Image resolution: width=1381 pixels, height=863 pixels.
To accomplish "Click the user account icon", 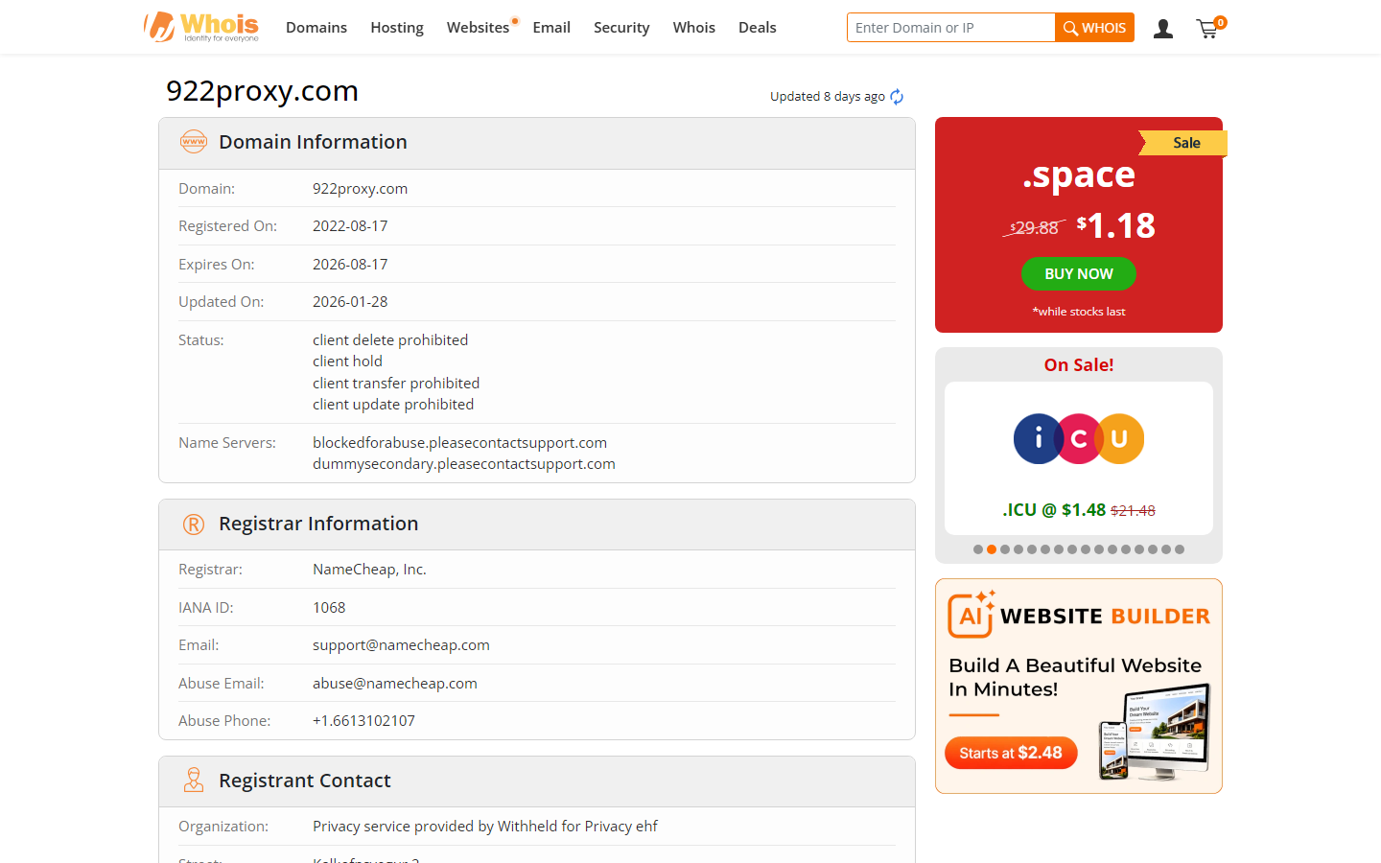I will (1163, 28).
